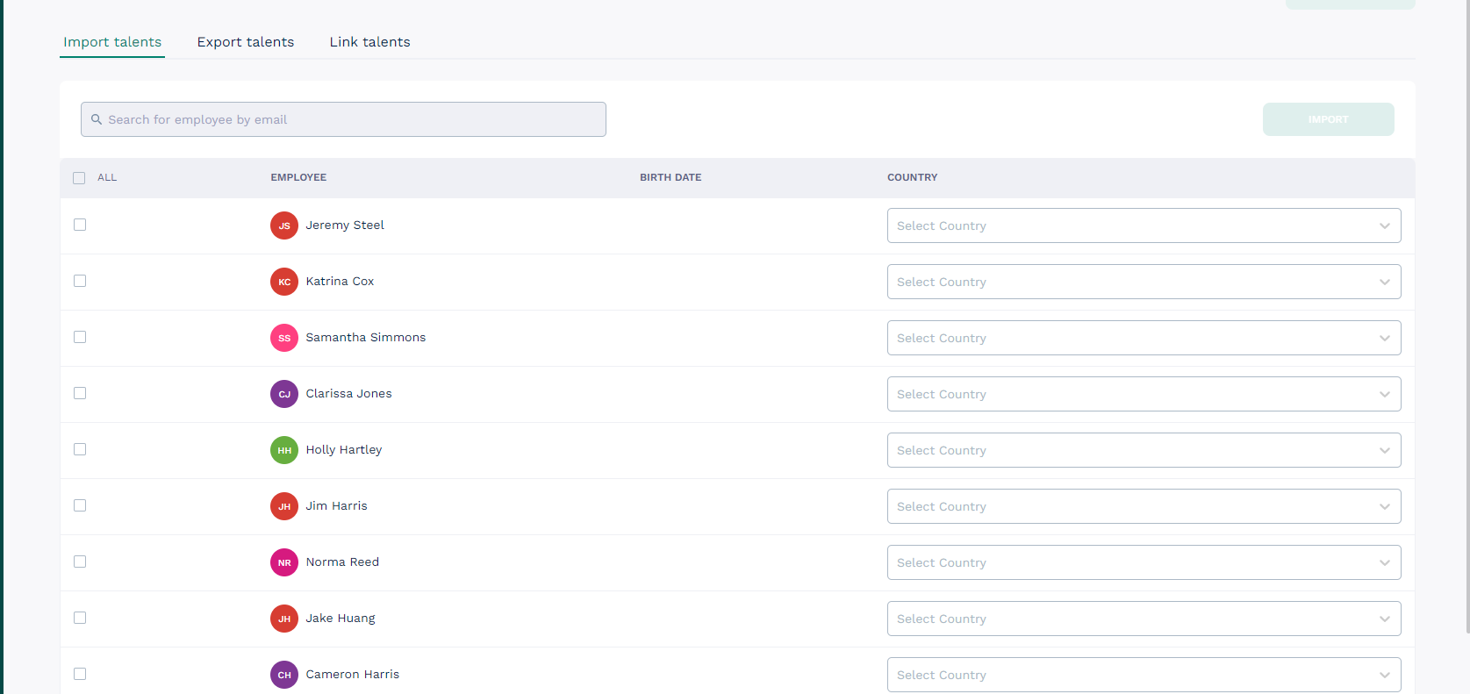The width and height of the screenshot is (1470, 694).
Task: Click Jeremy Steel's JS avatar icon
Action: click(x=284, y=225)
